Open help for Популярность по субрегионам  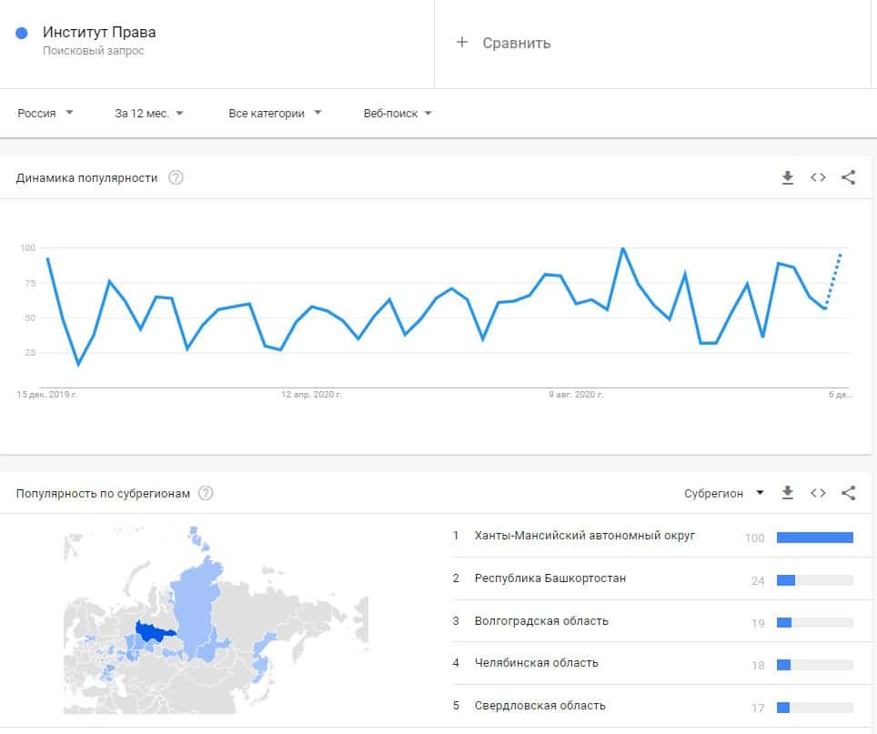[x=207, y=493]
